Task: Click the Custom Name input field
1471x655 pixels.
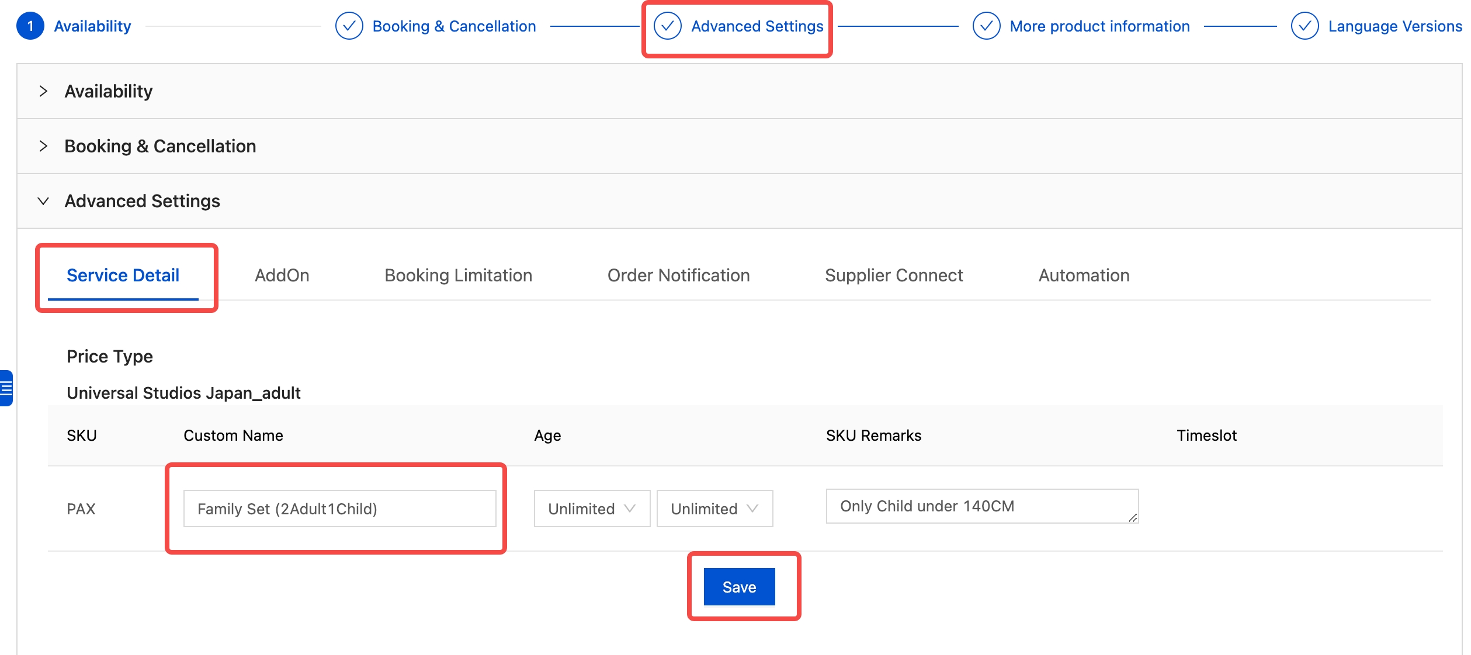Action: 339,508
